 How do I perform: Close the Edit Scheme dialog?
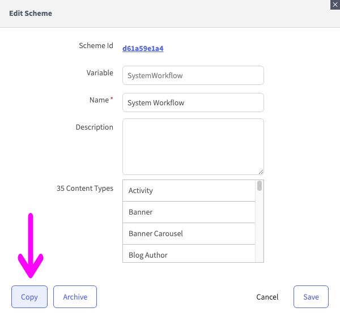pos(335,3)
